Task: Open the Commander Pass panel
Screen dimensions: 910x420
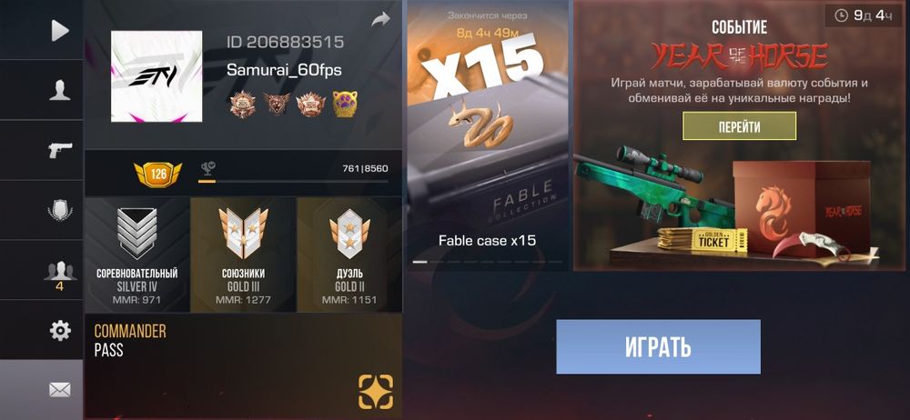Action: point(243,366)
